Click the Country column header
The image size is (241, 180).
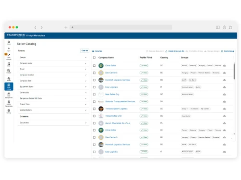click(164, 58)
